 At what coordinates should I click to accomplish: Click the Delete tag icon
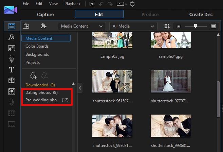(x=44, y=75)
